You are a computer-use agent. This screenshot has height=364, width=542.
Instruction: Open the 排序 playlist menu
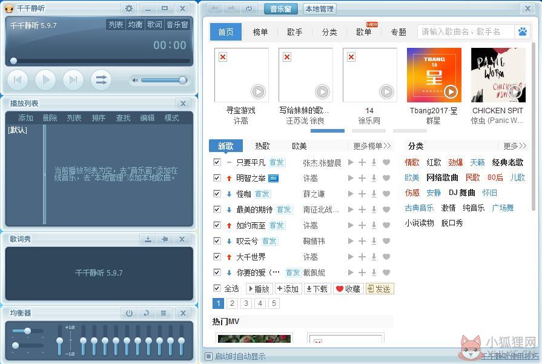pos(99,118)
